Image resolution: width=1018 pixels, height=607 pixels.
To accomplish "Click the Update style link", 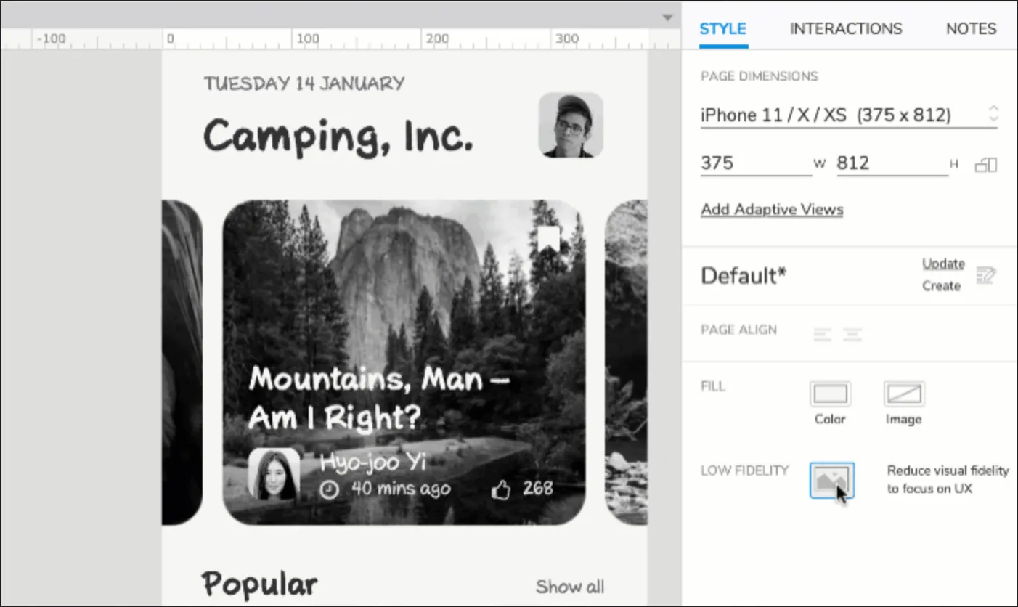I will tap(943, 264).
